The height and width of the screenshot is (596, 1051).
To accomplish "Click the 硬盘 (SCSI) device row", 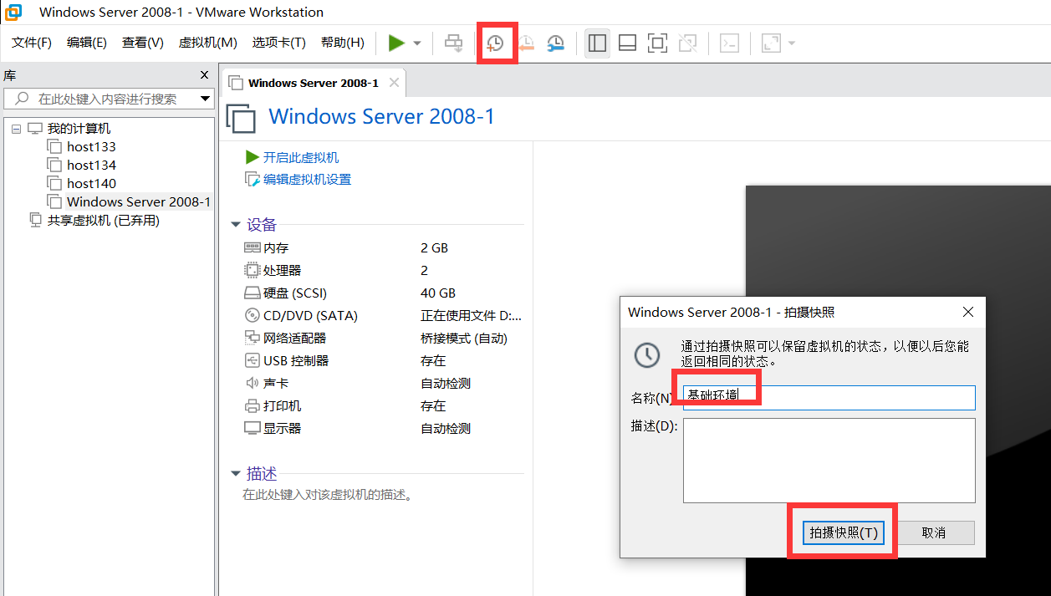I will 295,293.
